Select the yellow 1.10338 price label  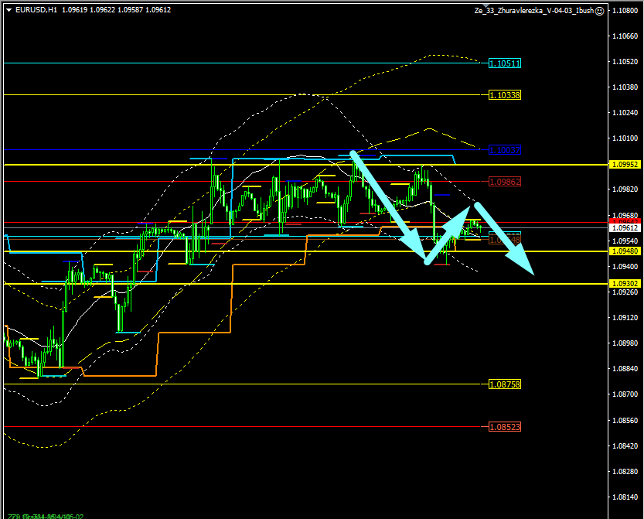pos(504,95)
